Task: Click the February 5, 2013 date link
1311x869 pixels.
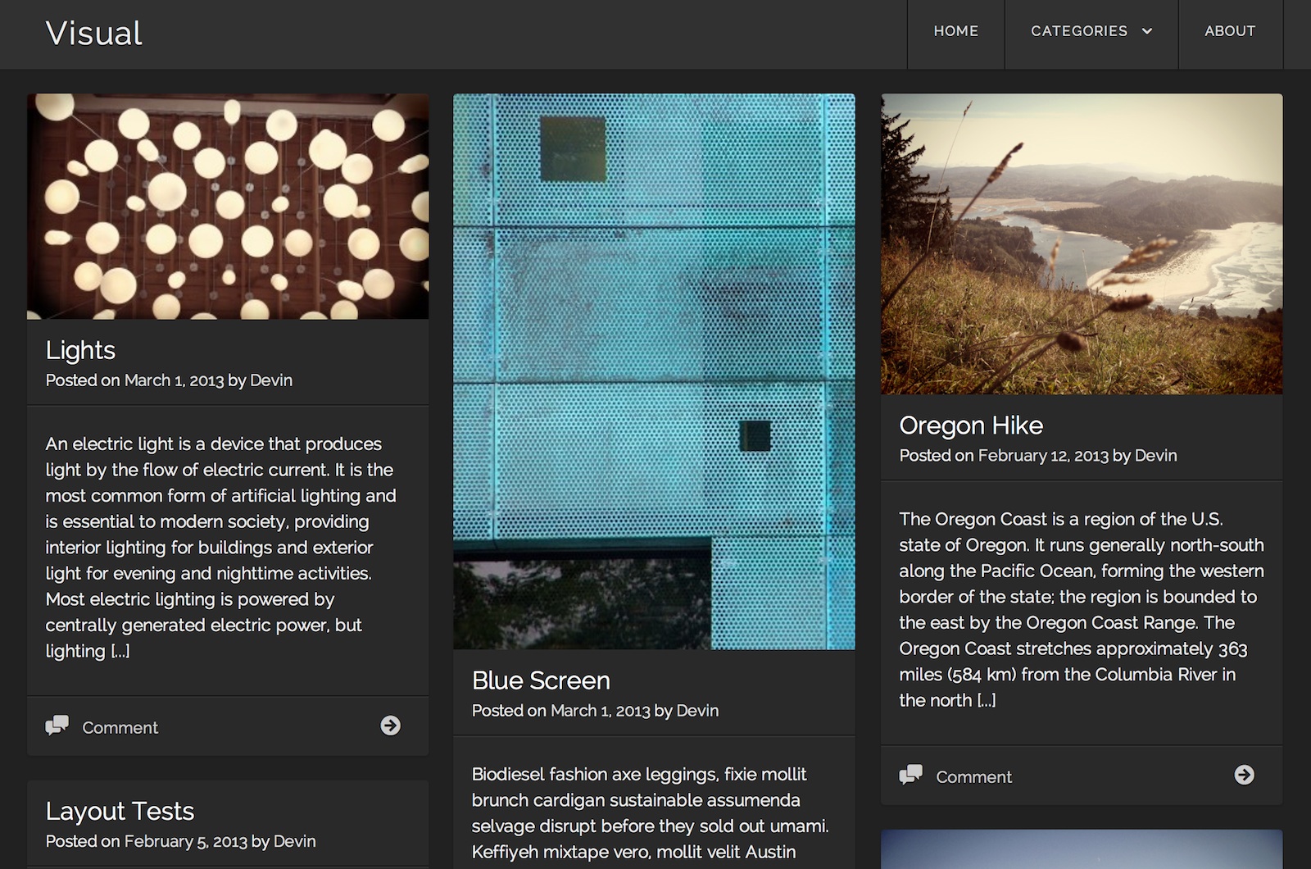Action: 185,841
